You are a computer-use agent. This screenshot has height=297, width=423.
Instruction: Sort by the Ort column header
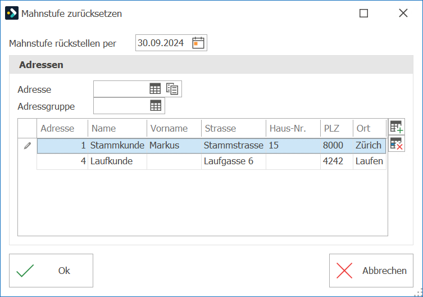click(x=370, y=128)
